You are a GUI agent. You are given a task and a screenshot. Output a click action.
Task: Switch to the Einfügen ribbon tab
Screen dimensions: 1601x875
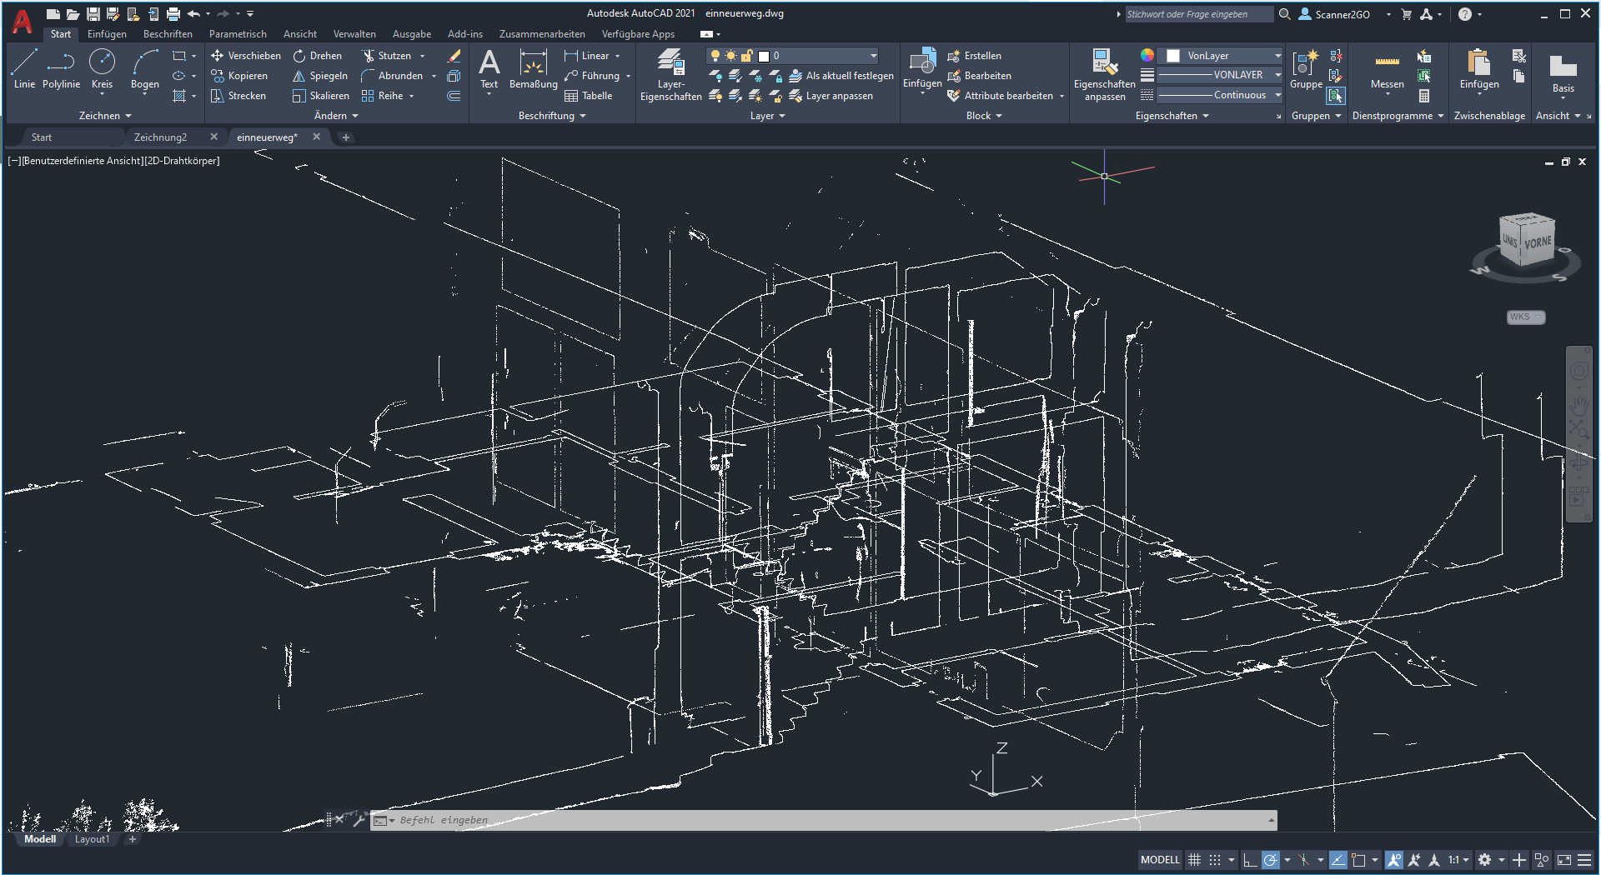107,34
